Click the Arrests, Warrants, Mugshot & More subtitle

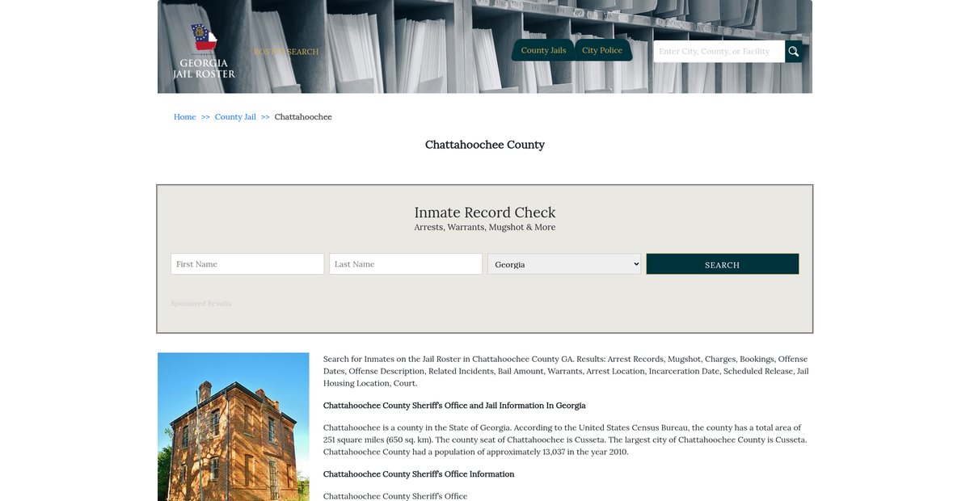(485, 228)
